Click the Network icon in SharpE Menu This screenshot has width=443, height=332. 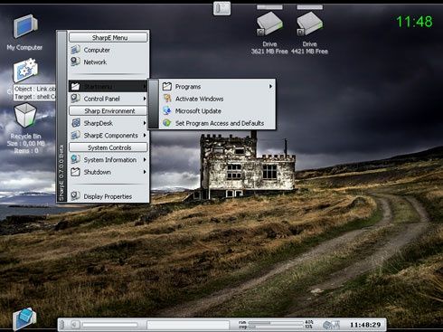[75, 62]
